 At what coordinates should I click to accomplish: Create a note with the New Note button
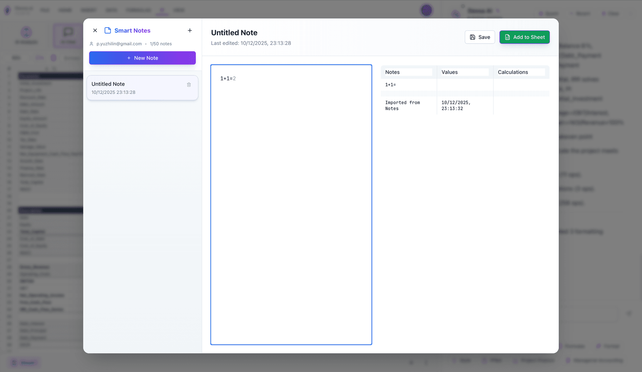(x=142, y=58)
